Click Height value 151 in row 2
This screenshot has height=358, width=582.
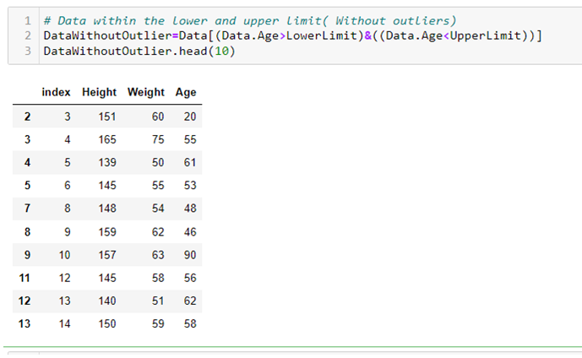tap(107, 117)
